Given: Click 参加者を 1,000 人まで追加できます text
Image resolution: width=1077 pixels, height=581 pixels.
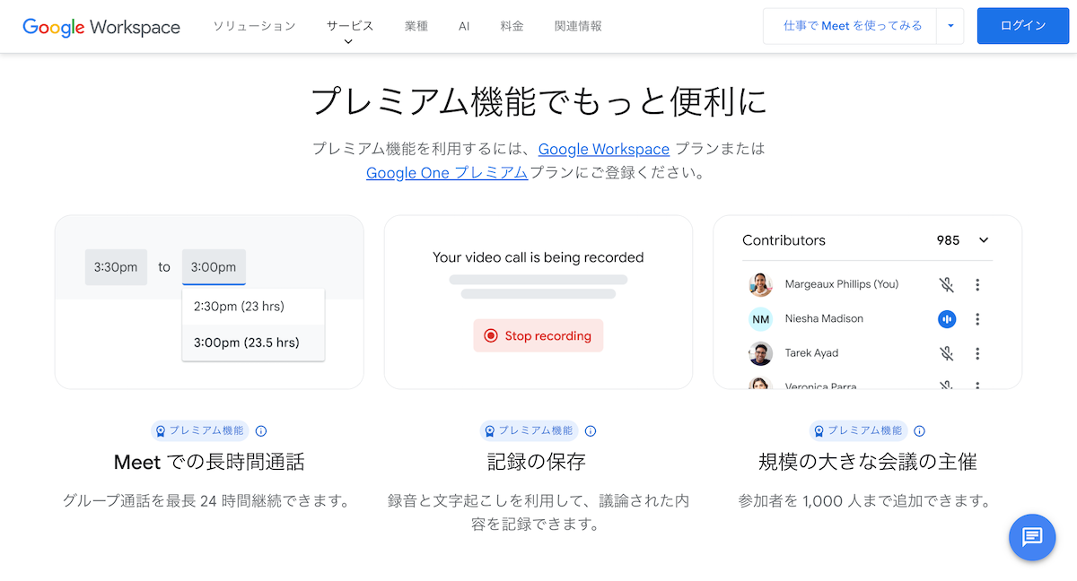Looking at the screenshot, I should pos(868,500).
